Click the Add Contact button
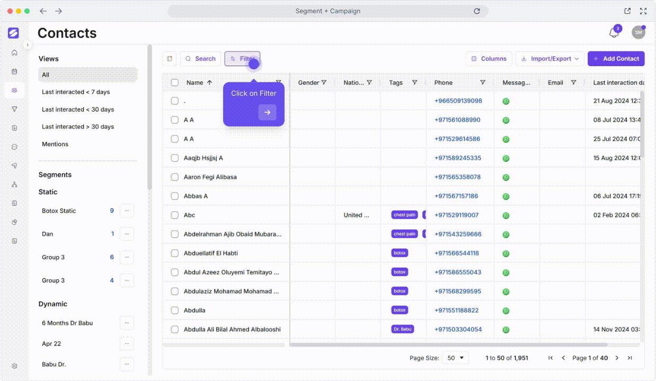 coord(616,59)
